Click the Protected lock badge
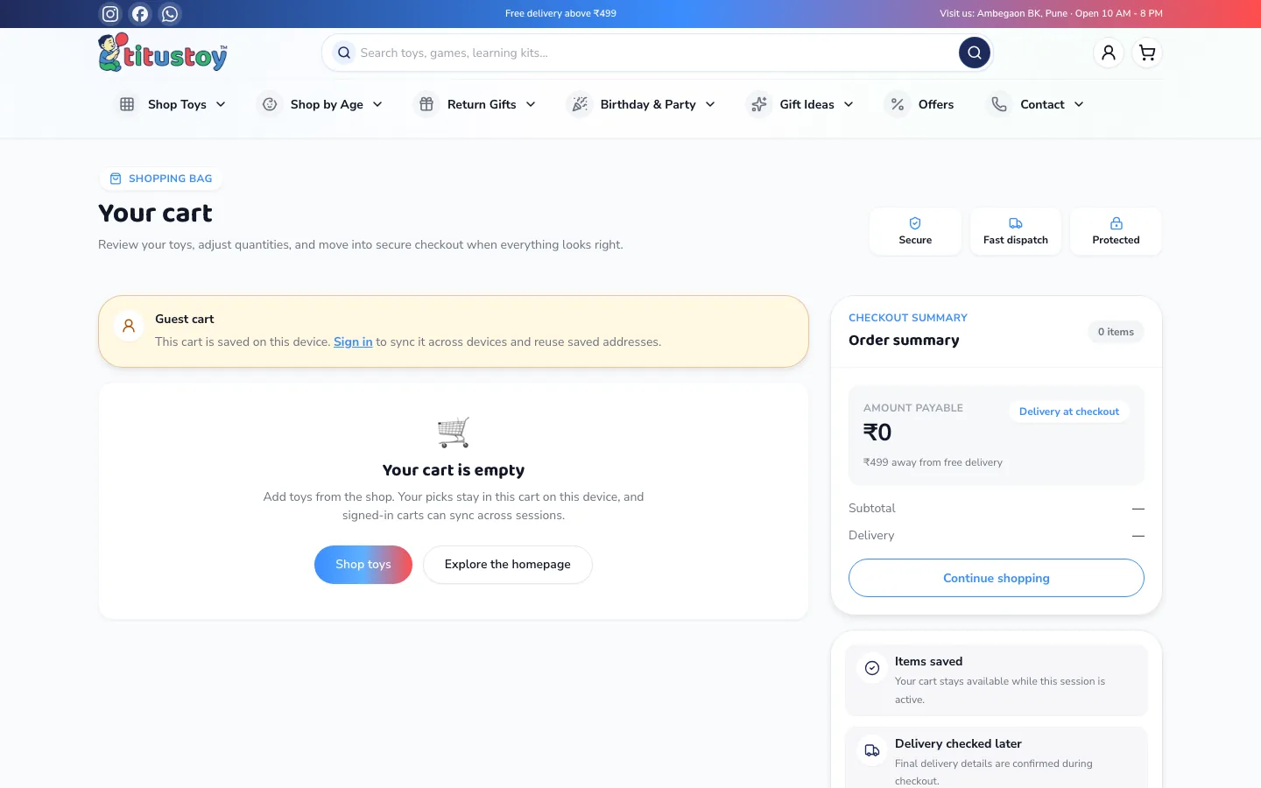Image resolution: width=1261 pixels, height=788 pixels. tap(1116, 231)
